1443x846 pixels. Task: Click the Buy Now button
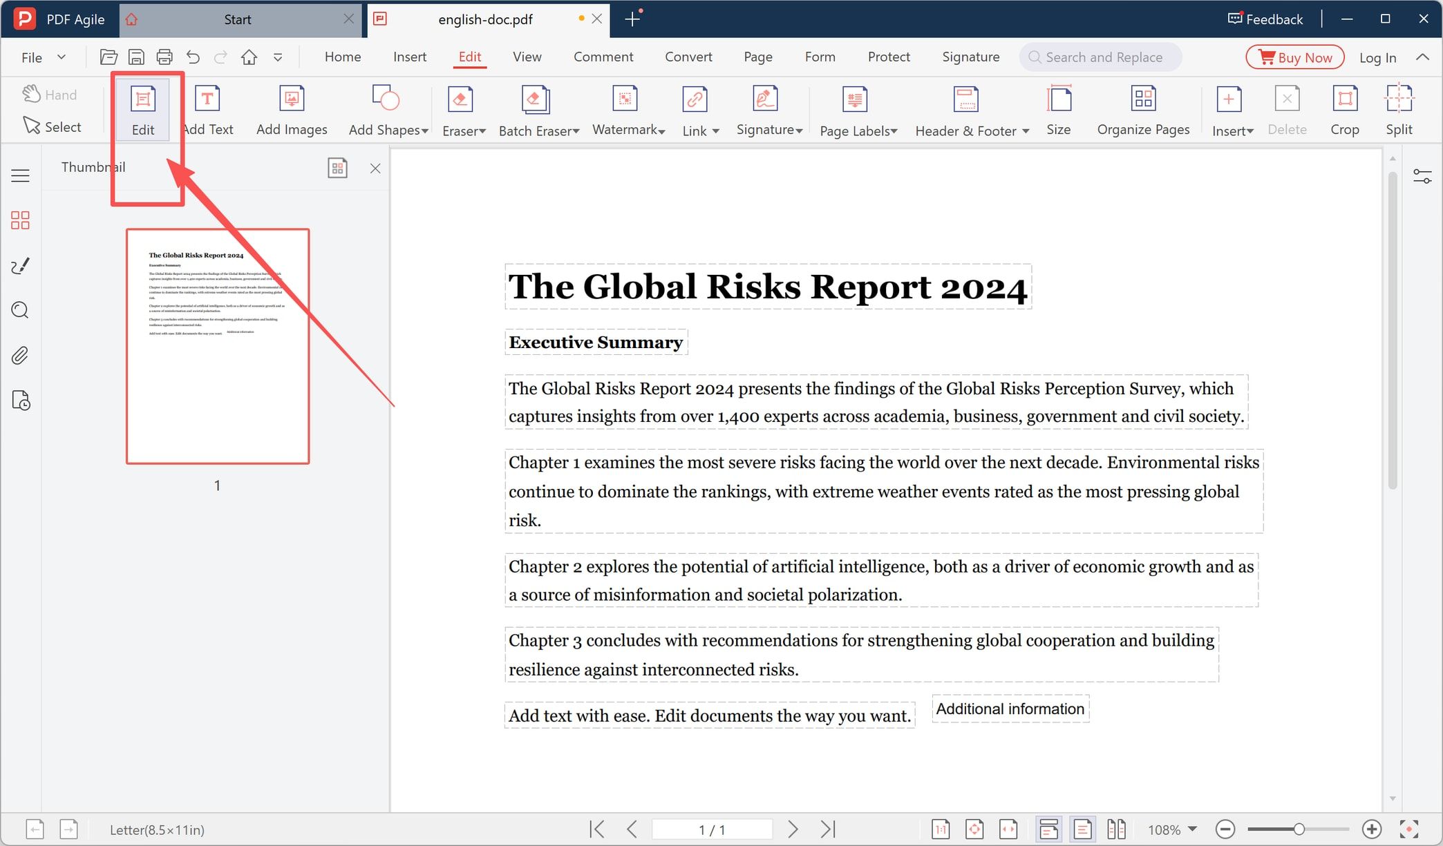[x=1294, y=57]
